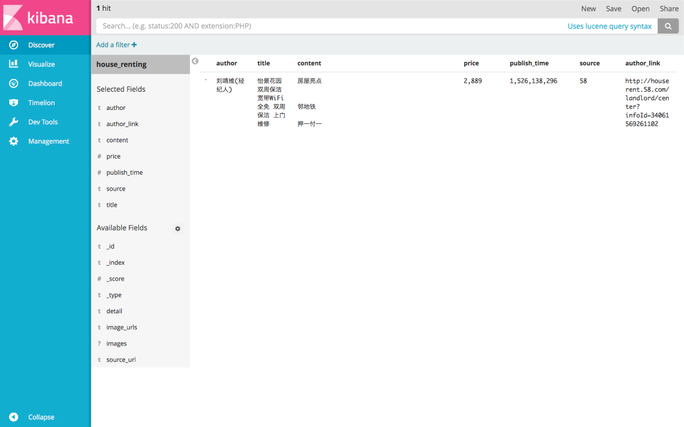Click the type icon beside the detail field
684x427 pixels.
point(99,311)
